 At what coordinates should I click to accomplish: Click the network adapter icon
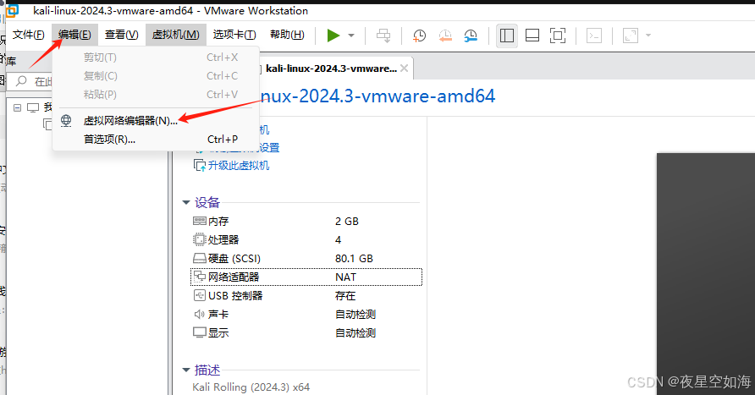pyautogui.click(x=200, y=277)
